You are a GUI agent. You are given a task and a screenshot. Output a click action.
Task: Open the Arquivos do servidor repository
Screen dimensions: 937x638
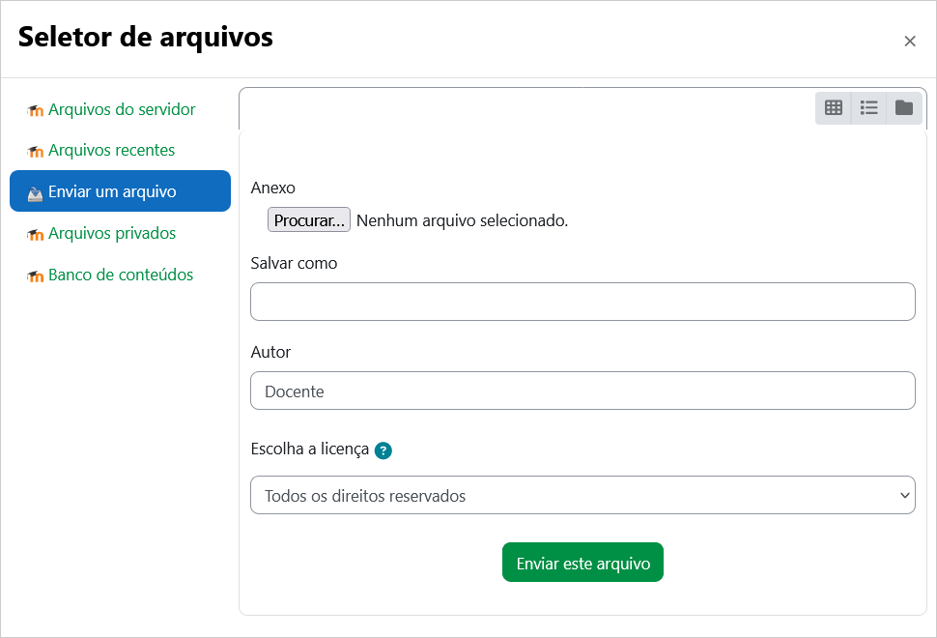click(x=122, y=110)
